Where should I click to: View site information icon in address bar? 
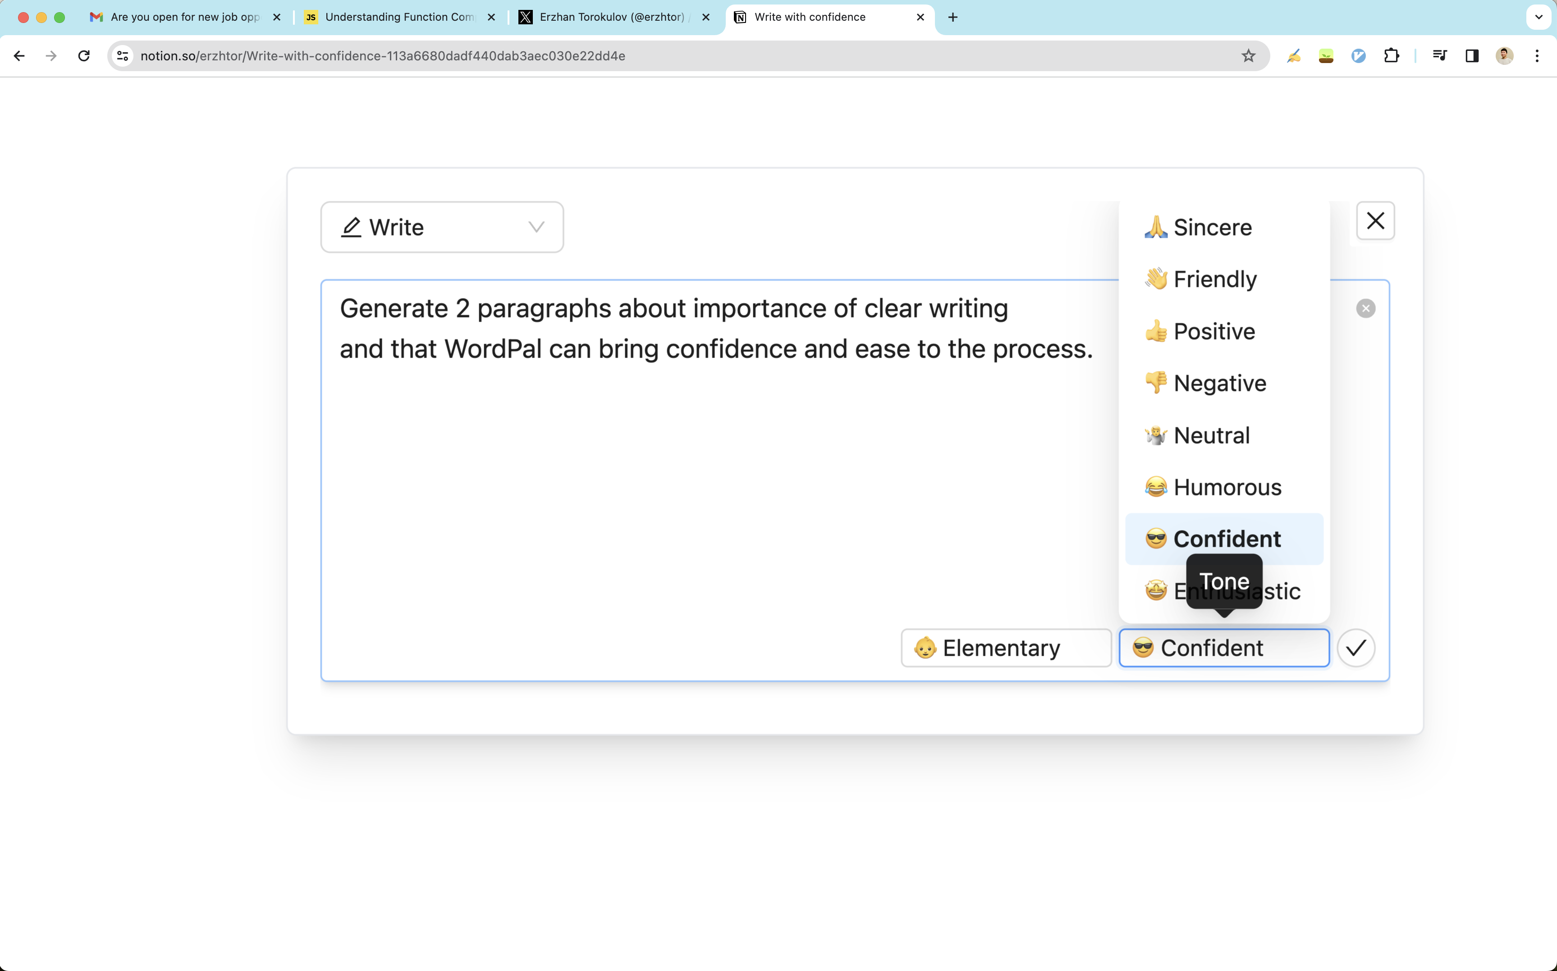point(123,56)
